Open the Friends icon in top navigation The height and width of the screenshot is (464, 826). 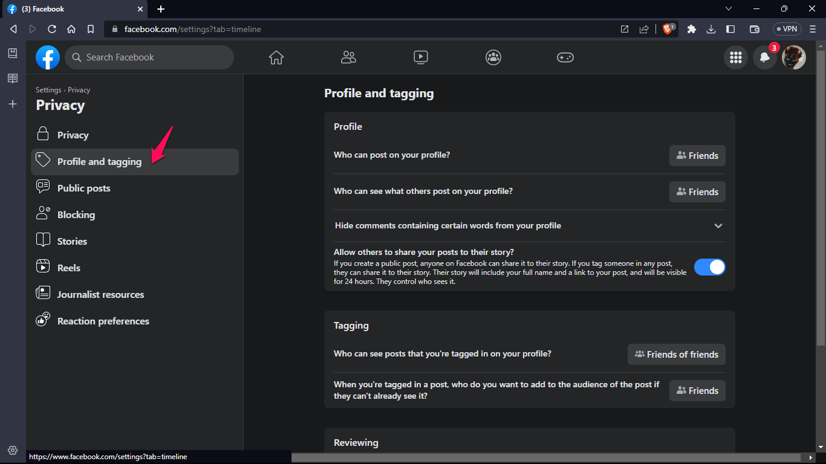[x=348, y=57]
